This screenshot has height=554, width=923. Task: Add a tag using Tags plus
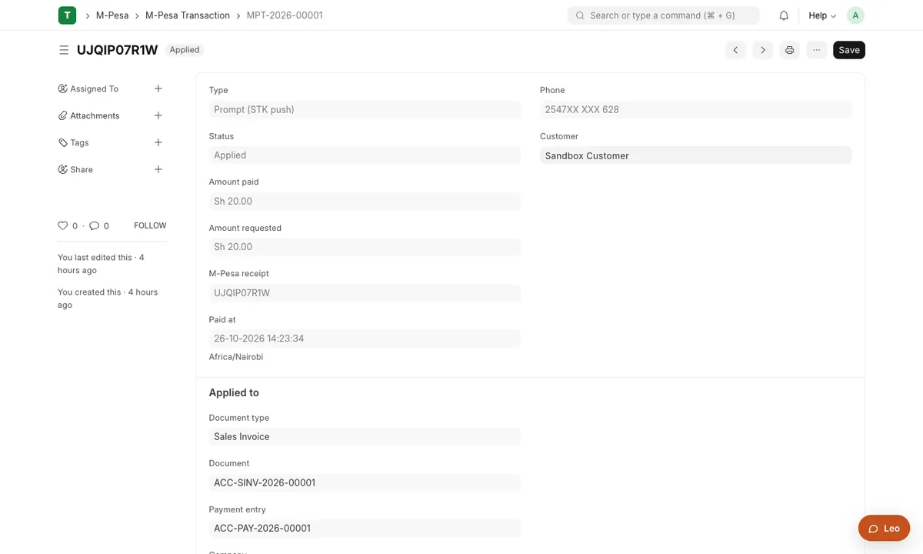[x=158, y=142]
